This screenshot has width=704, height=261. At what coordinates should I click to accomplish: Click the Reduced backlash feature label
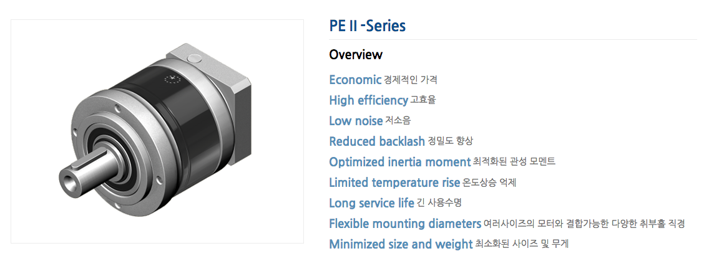[x=377, y=141]
